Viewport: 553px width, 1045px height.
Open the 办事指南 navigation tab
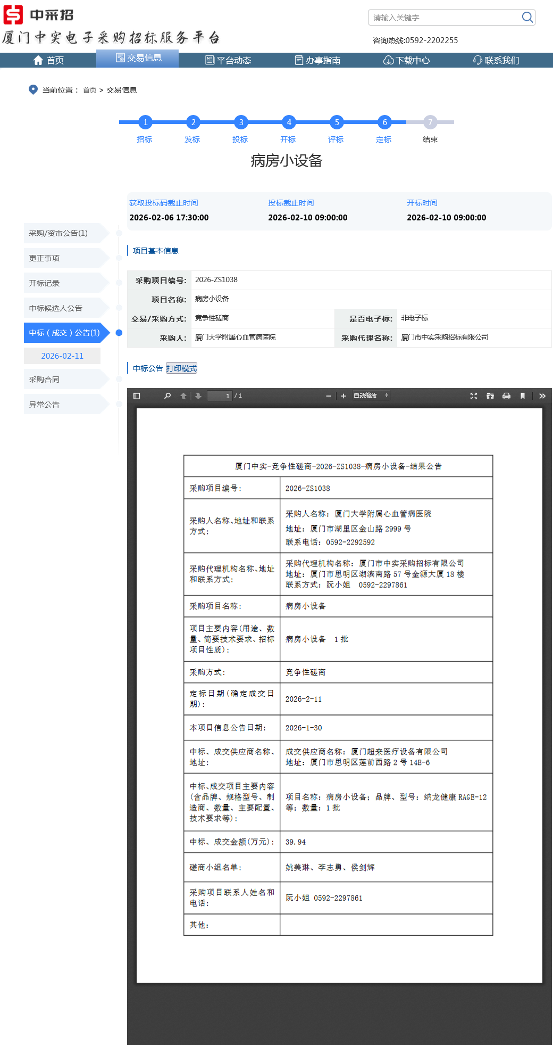317,60
